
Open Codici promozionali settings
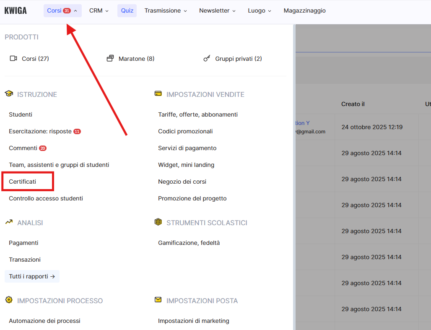coord(185,131)
